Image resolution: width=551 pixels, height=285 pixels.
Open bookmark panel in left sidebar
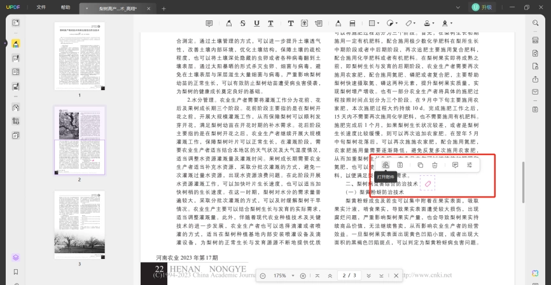pos(15,272)
